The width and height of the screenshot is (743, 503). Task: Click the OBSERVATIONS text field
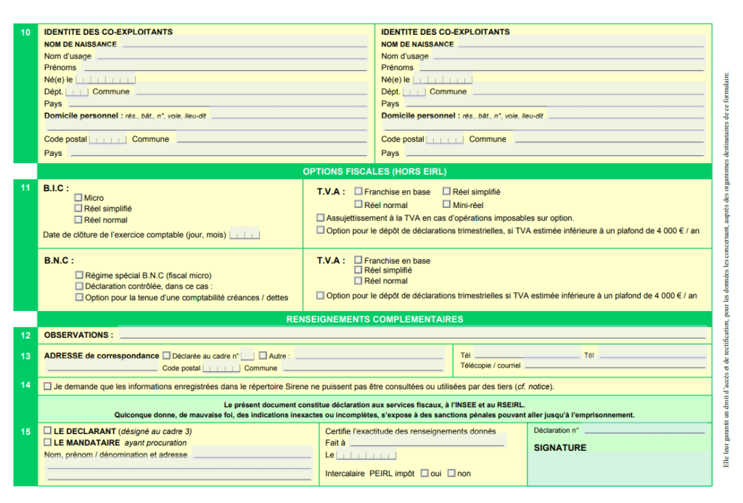pos(412,335)
